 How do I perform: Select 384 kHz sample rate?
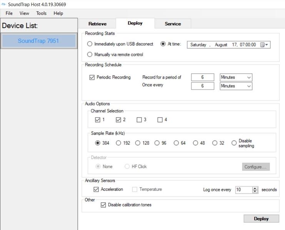[98, 143]
